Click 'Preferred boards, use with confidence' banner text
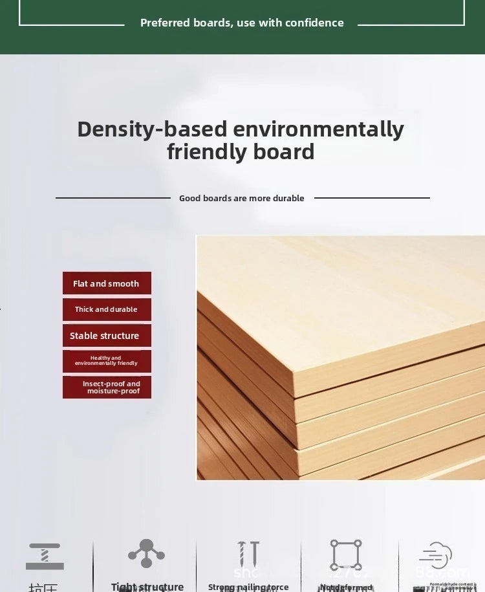The height and width of the screenshot is (592, 485). pos(242,23)
